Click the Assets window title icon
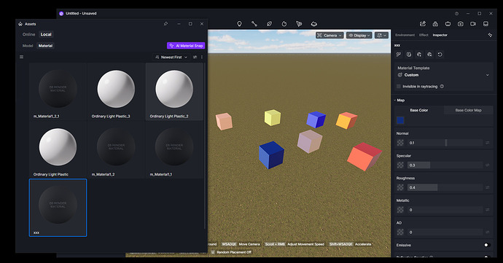 [20, 24]
